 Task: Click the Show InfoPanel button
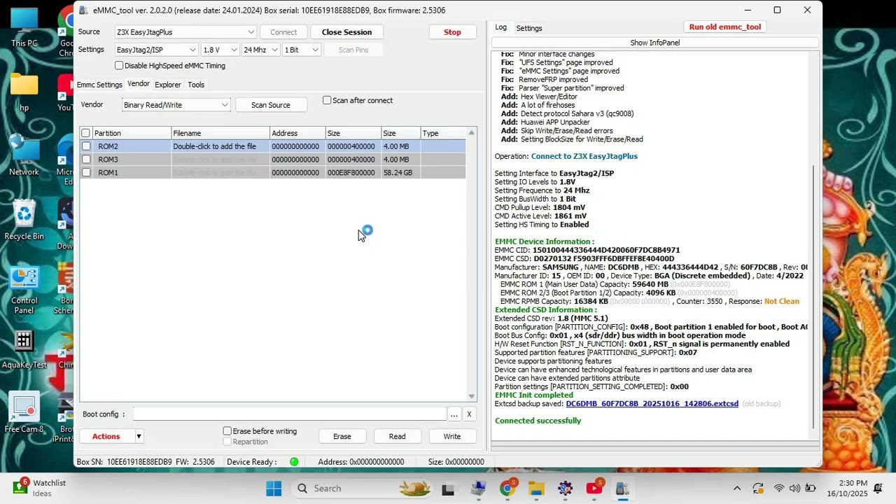coord(654,43)
